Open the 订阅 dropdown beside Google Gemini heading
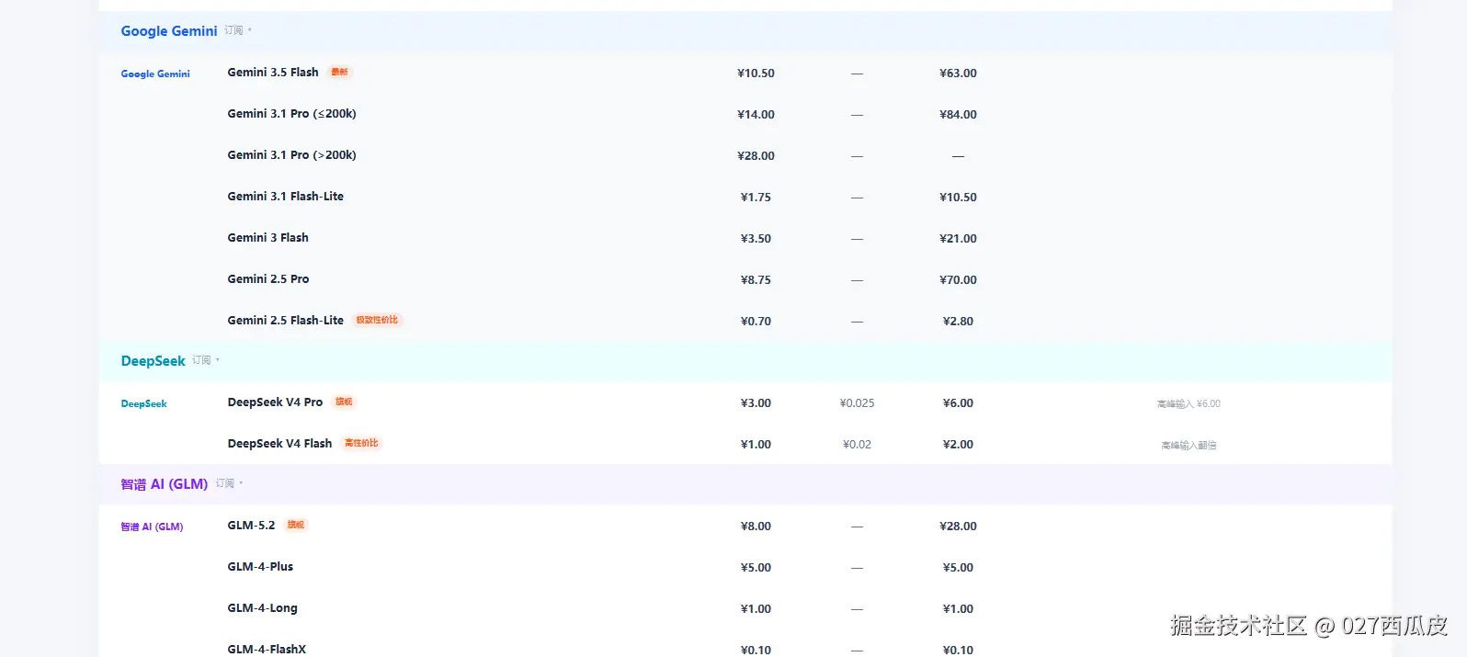The image size is (1467, 657). point(238,30)
